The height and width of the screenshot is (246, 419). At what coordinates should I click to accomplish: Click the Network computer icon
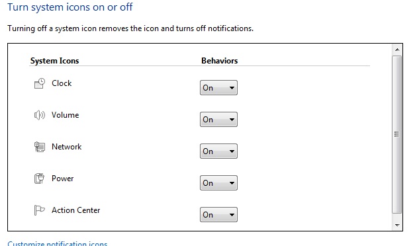click(x=39, y=147)
